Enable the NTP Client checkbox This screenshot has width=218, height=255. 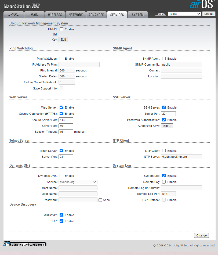pyautogui.click(x=164, y=151)
